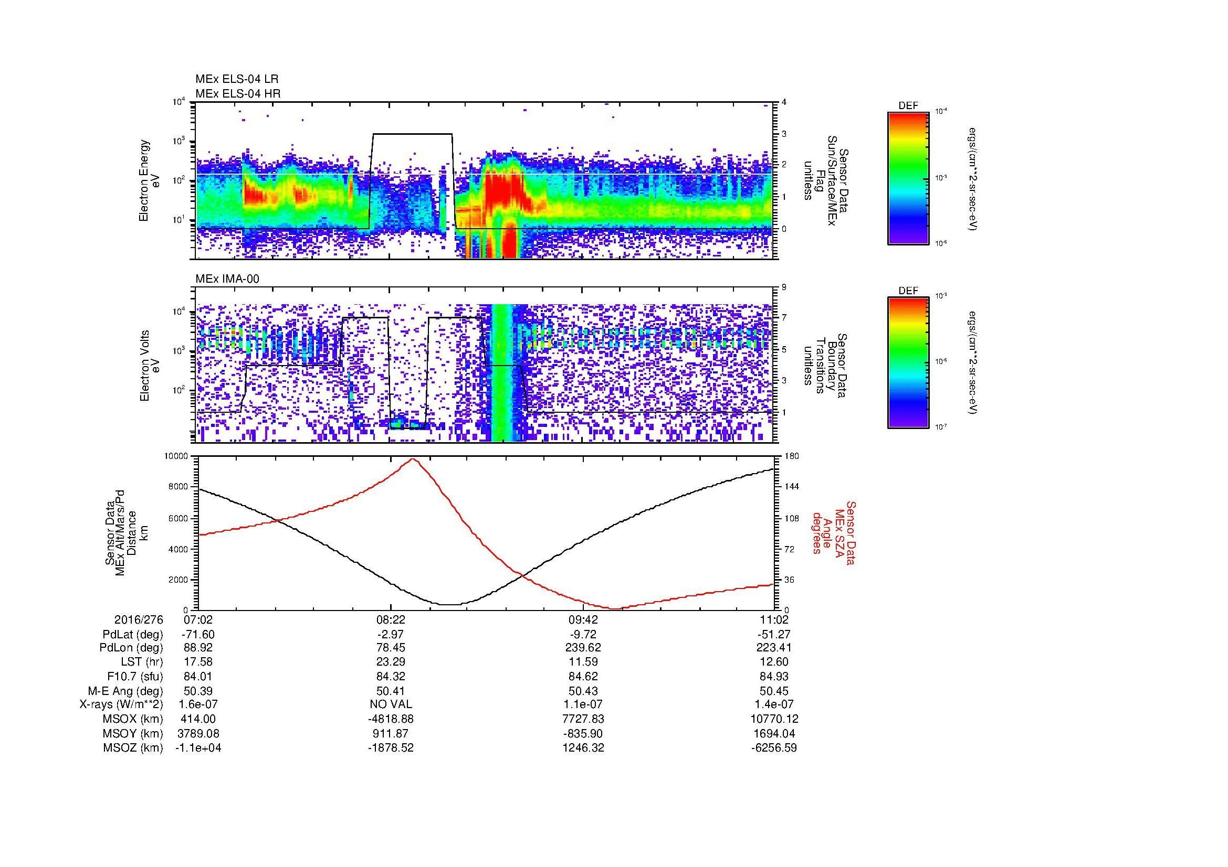The image size is (1228, 867).
Task: Click MSOY value 3789.08
Action: 198,733
